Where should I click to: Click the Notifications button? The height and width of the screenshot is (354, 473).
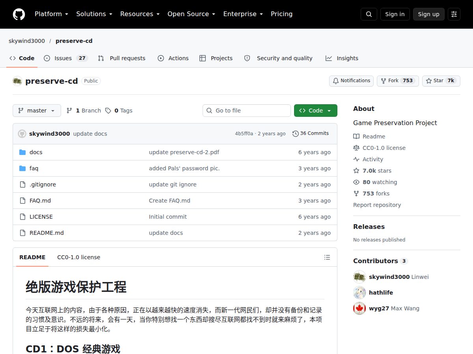352,81
